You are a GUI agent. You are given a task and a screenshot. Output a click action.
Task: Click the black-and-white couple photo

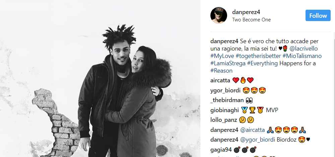click(x=100, y=78)
